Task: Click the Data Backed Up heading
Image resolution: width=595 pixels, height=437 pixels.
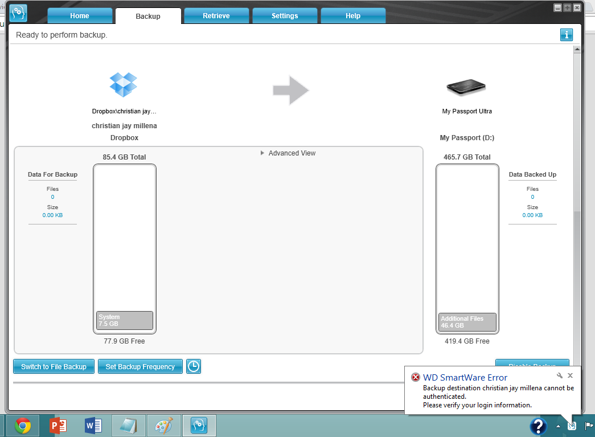Action: tap(533, 175)
